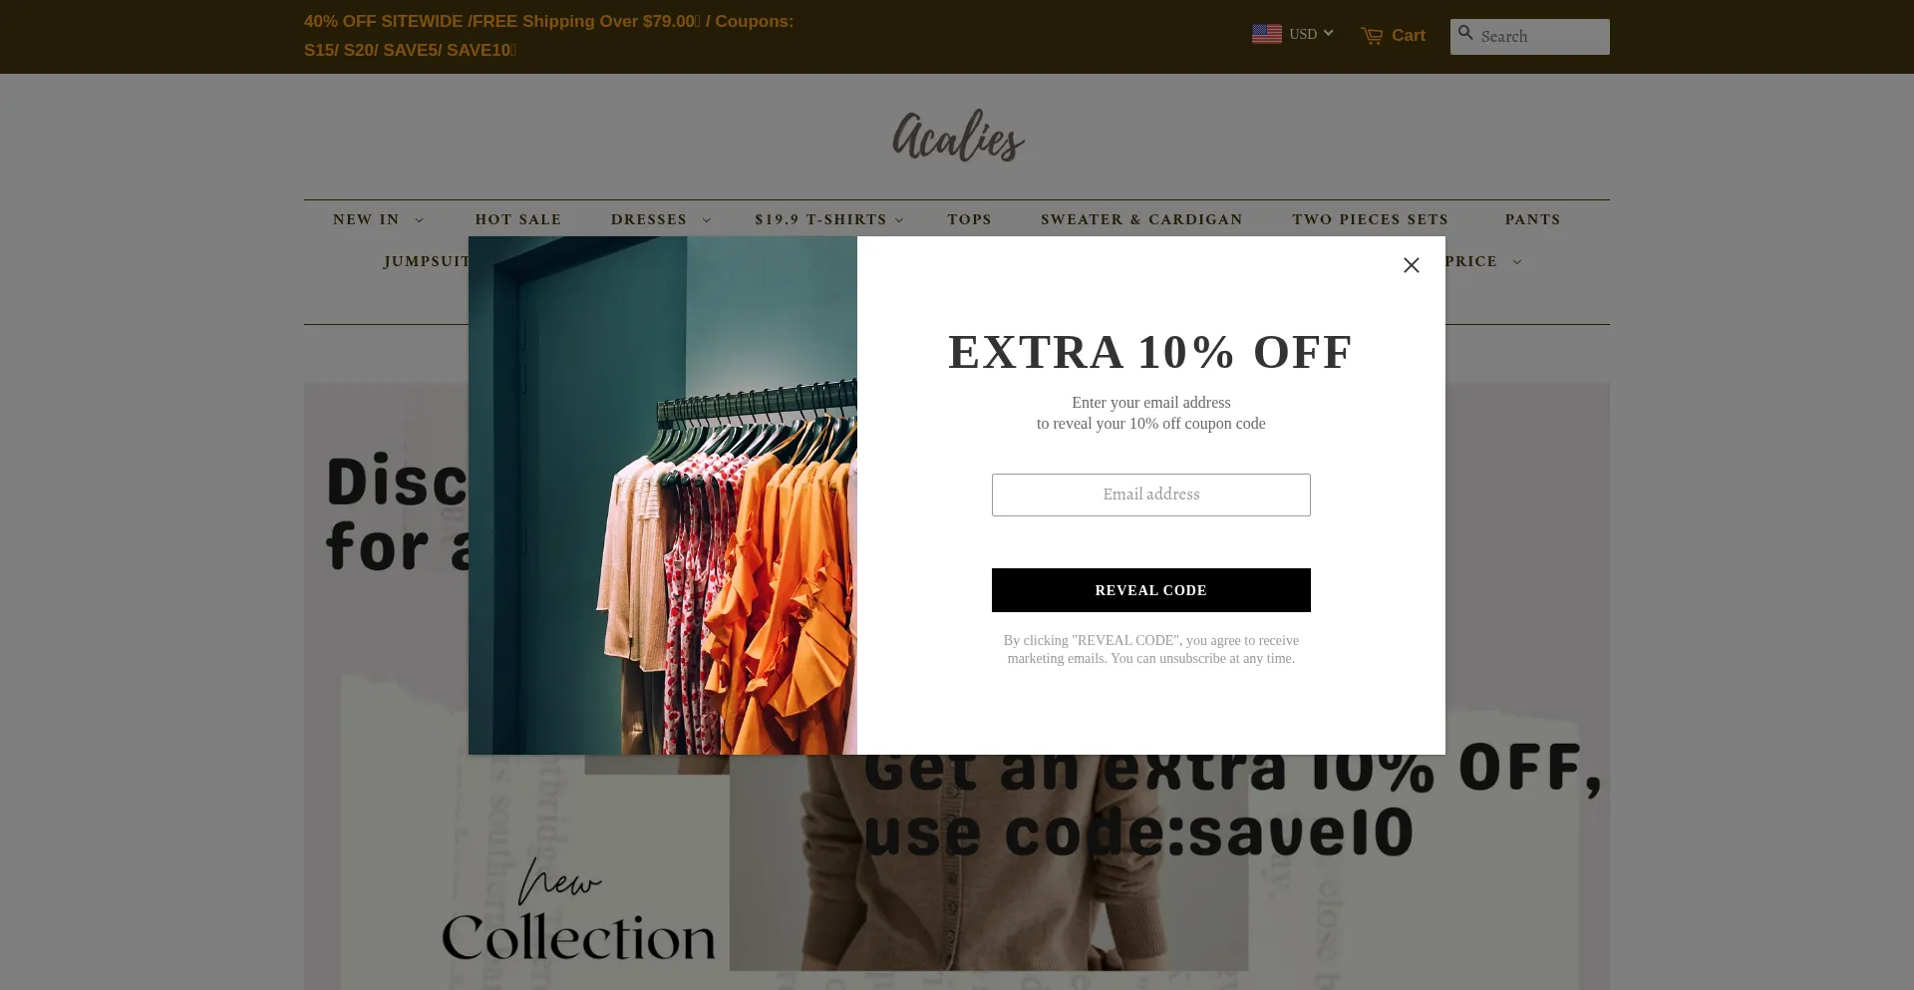Click the clothing rack popup image
The height and width of the screenshot is (990, 1914).
663,495
